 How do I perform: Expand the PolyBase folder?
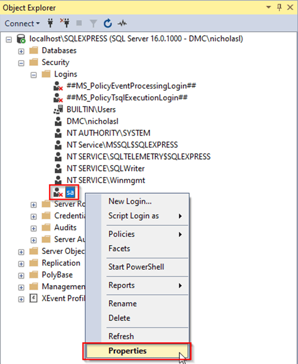click(x=21, y=276)
